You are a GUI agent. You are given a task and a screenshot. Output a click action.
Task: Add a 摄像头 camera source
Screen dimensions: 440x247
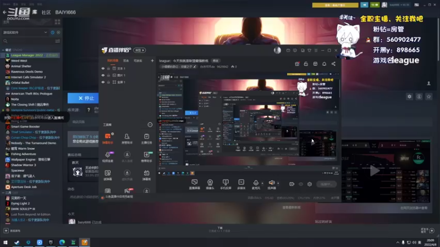(x=210, y=184)
